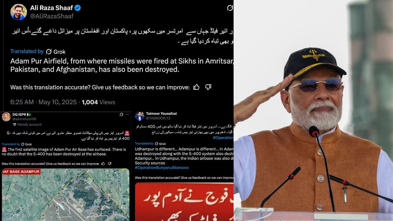The height and width of the screenshot is (221, 393).
Task: Open the IAF Base Adampur satellite image
Action: click(66, 195)
